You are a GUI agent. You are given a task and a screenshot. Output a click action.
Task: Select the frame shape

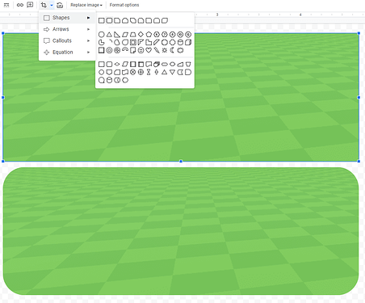point(133,42)
